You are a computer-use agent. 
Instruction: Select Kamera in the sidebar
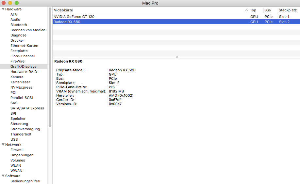[17, 77]
